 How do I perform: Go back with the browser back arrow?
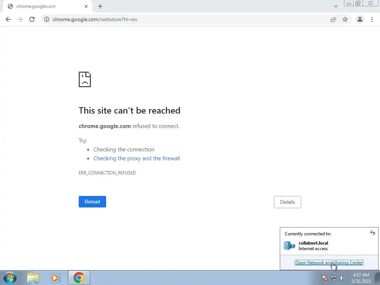[8, 19]
